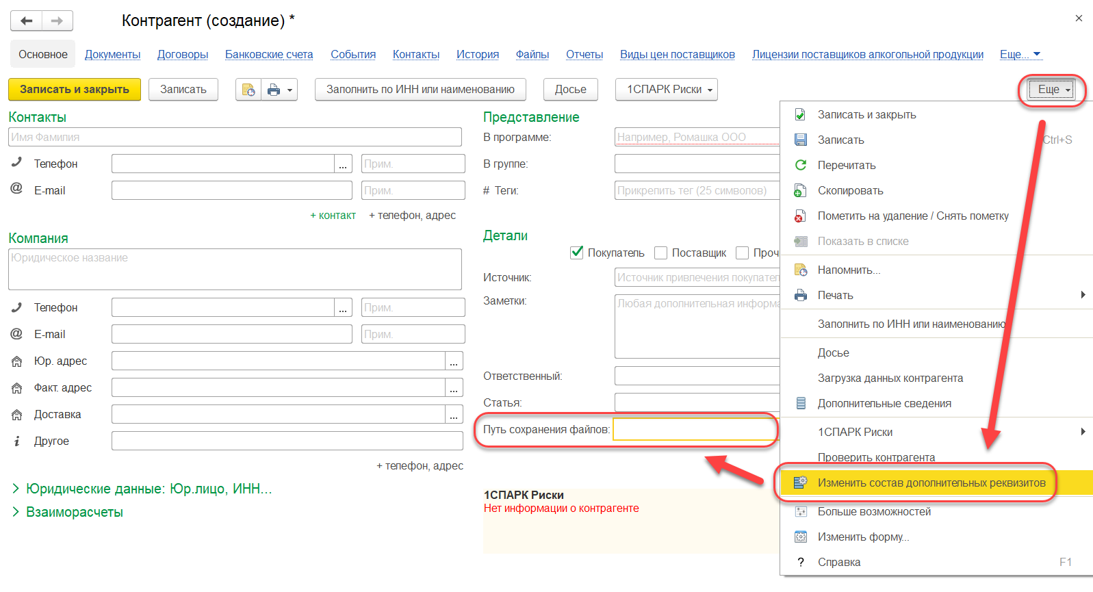Screen dimensions: 1093x592
Task: Click the question mark Справка icon
Action: pyautogui.click(x=800, y=562)
